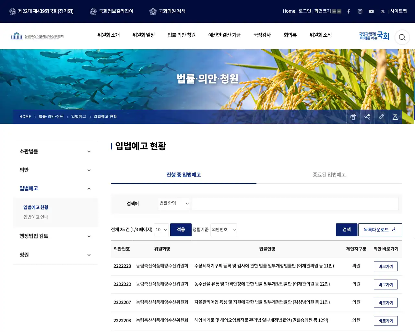415x332 pixels.
Task: Click 바로가기 for bill 2222223
Action: pyautogui.click(x=386, y=266)
